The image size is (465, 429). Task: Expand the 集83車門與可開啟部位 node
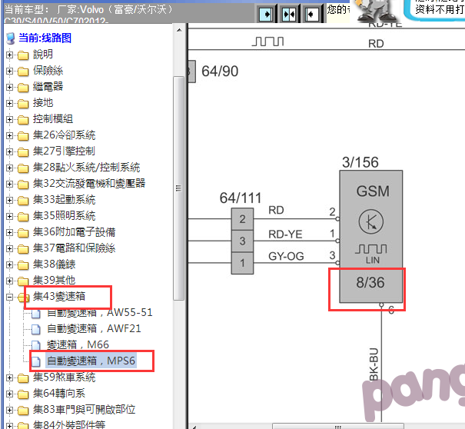click(x=9, y=410)
